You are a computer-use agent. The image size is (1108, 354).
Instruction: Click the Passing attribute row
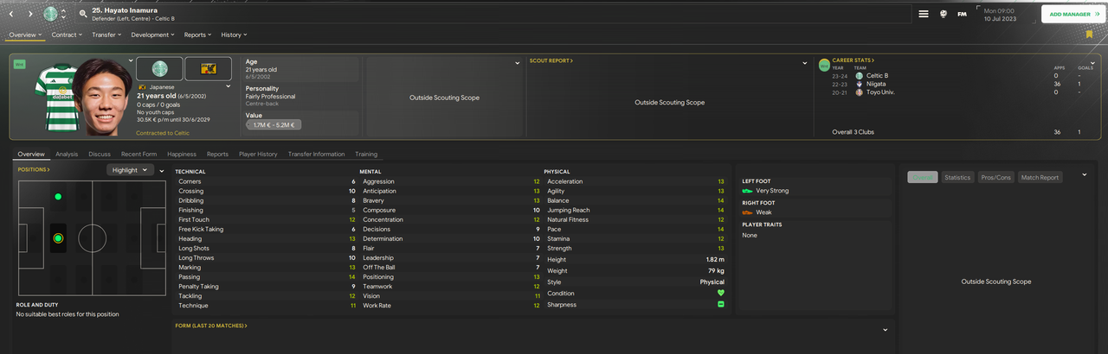(x=267, y=276)
